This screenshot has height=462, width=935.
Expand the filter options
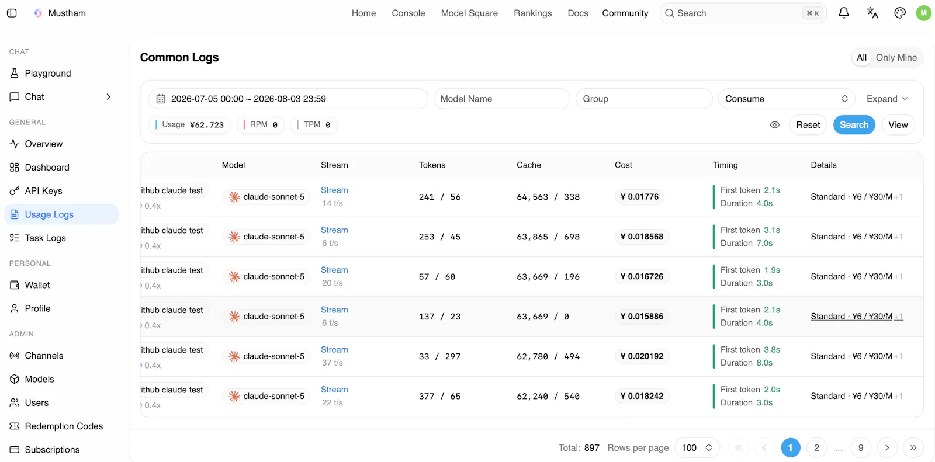(887, 99)
